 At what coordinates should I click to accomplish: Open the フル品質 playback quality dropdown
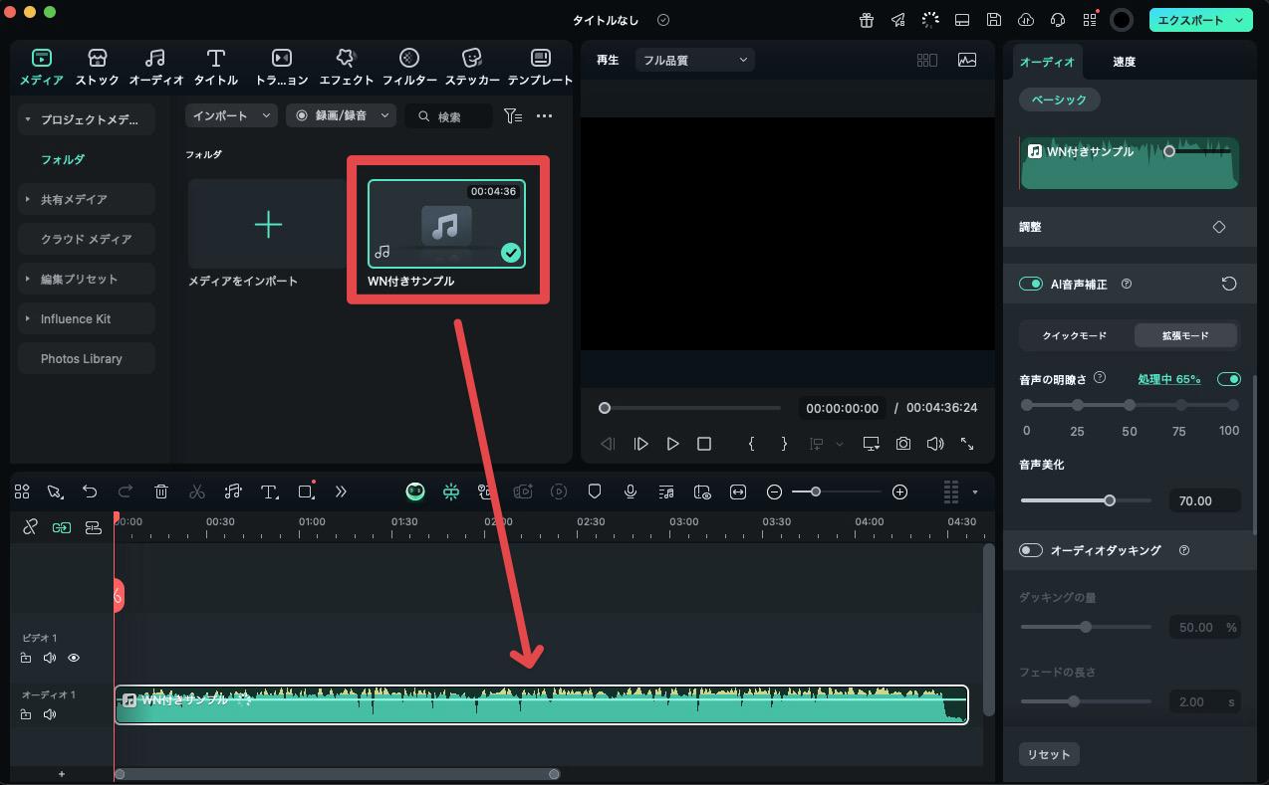click(694, 61)
